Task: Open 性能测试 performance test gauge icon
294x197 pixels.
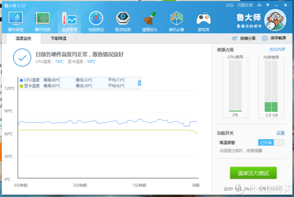Action: [96, 21]
